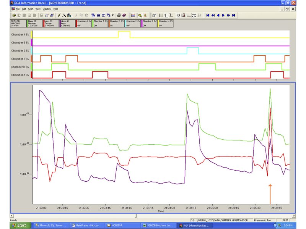Click the magnifier zoom icon

pyautogui.click(x=140, y=15)
